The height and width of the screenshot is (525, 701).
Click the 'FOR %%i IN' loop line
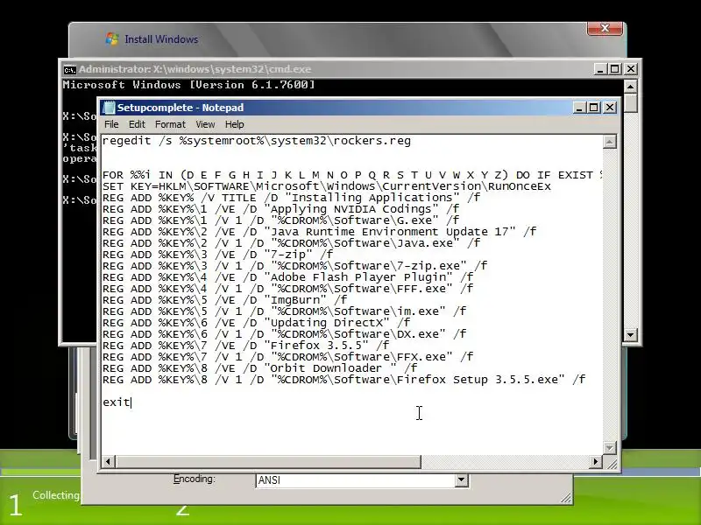click(352, 175)
